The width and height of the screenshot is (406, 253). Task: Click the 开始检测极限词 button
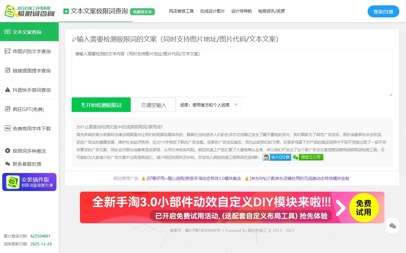coord(101,105)
